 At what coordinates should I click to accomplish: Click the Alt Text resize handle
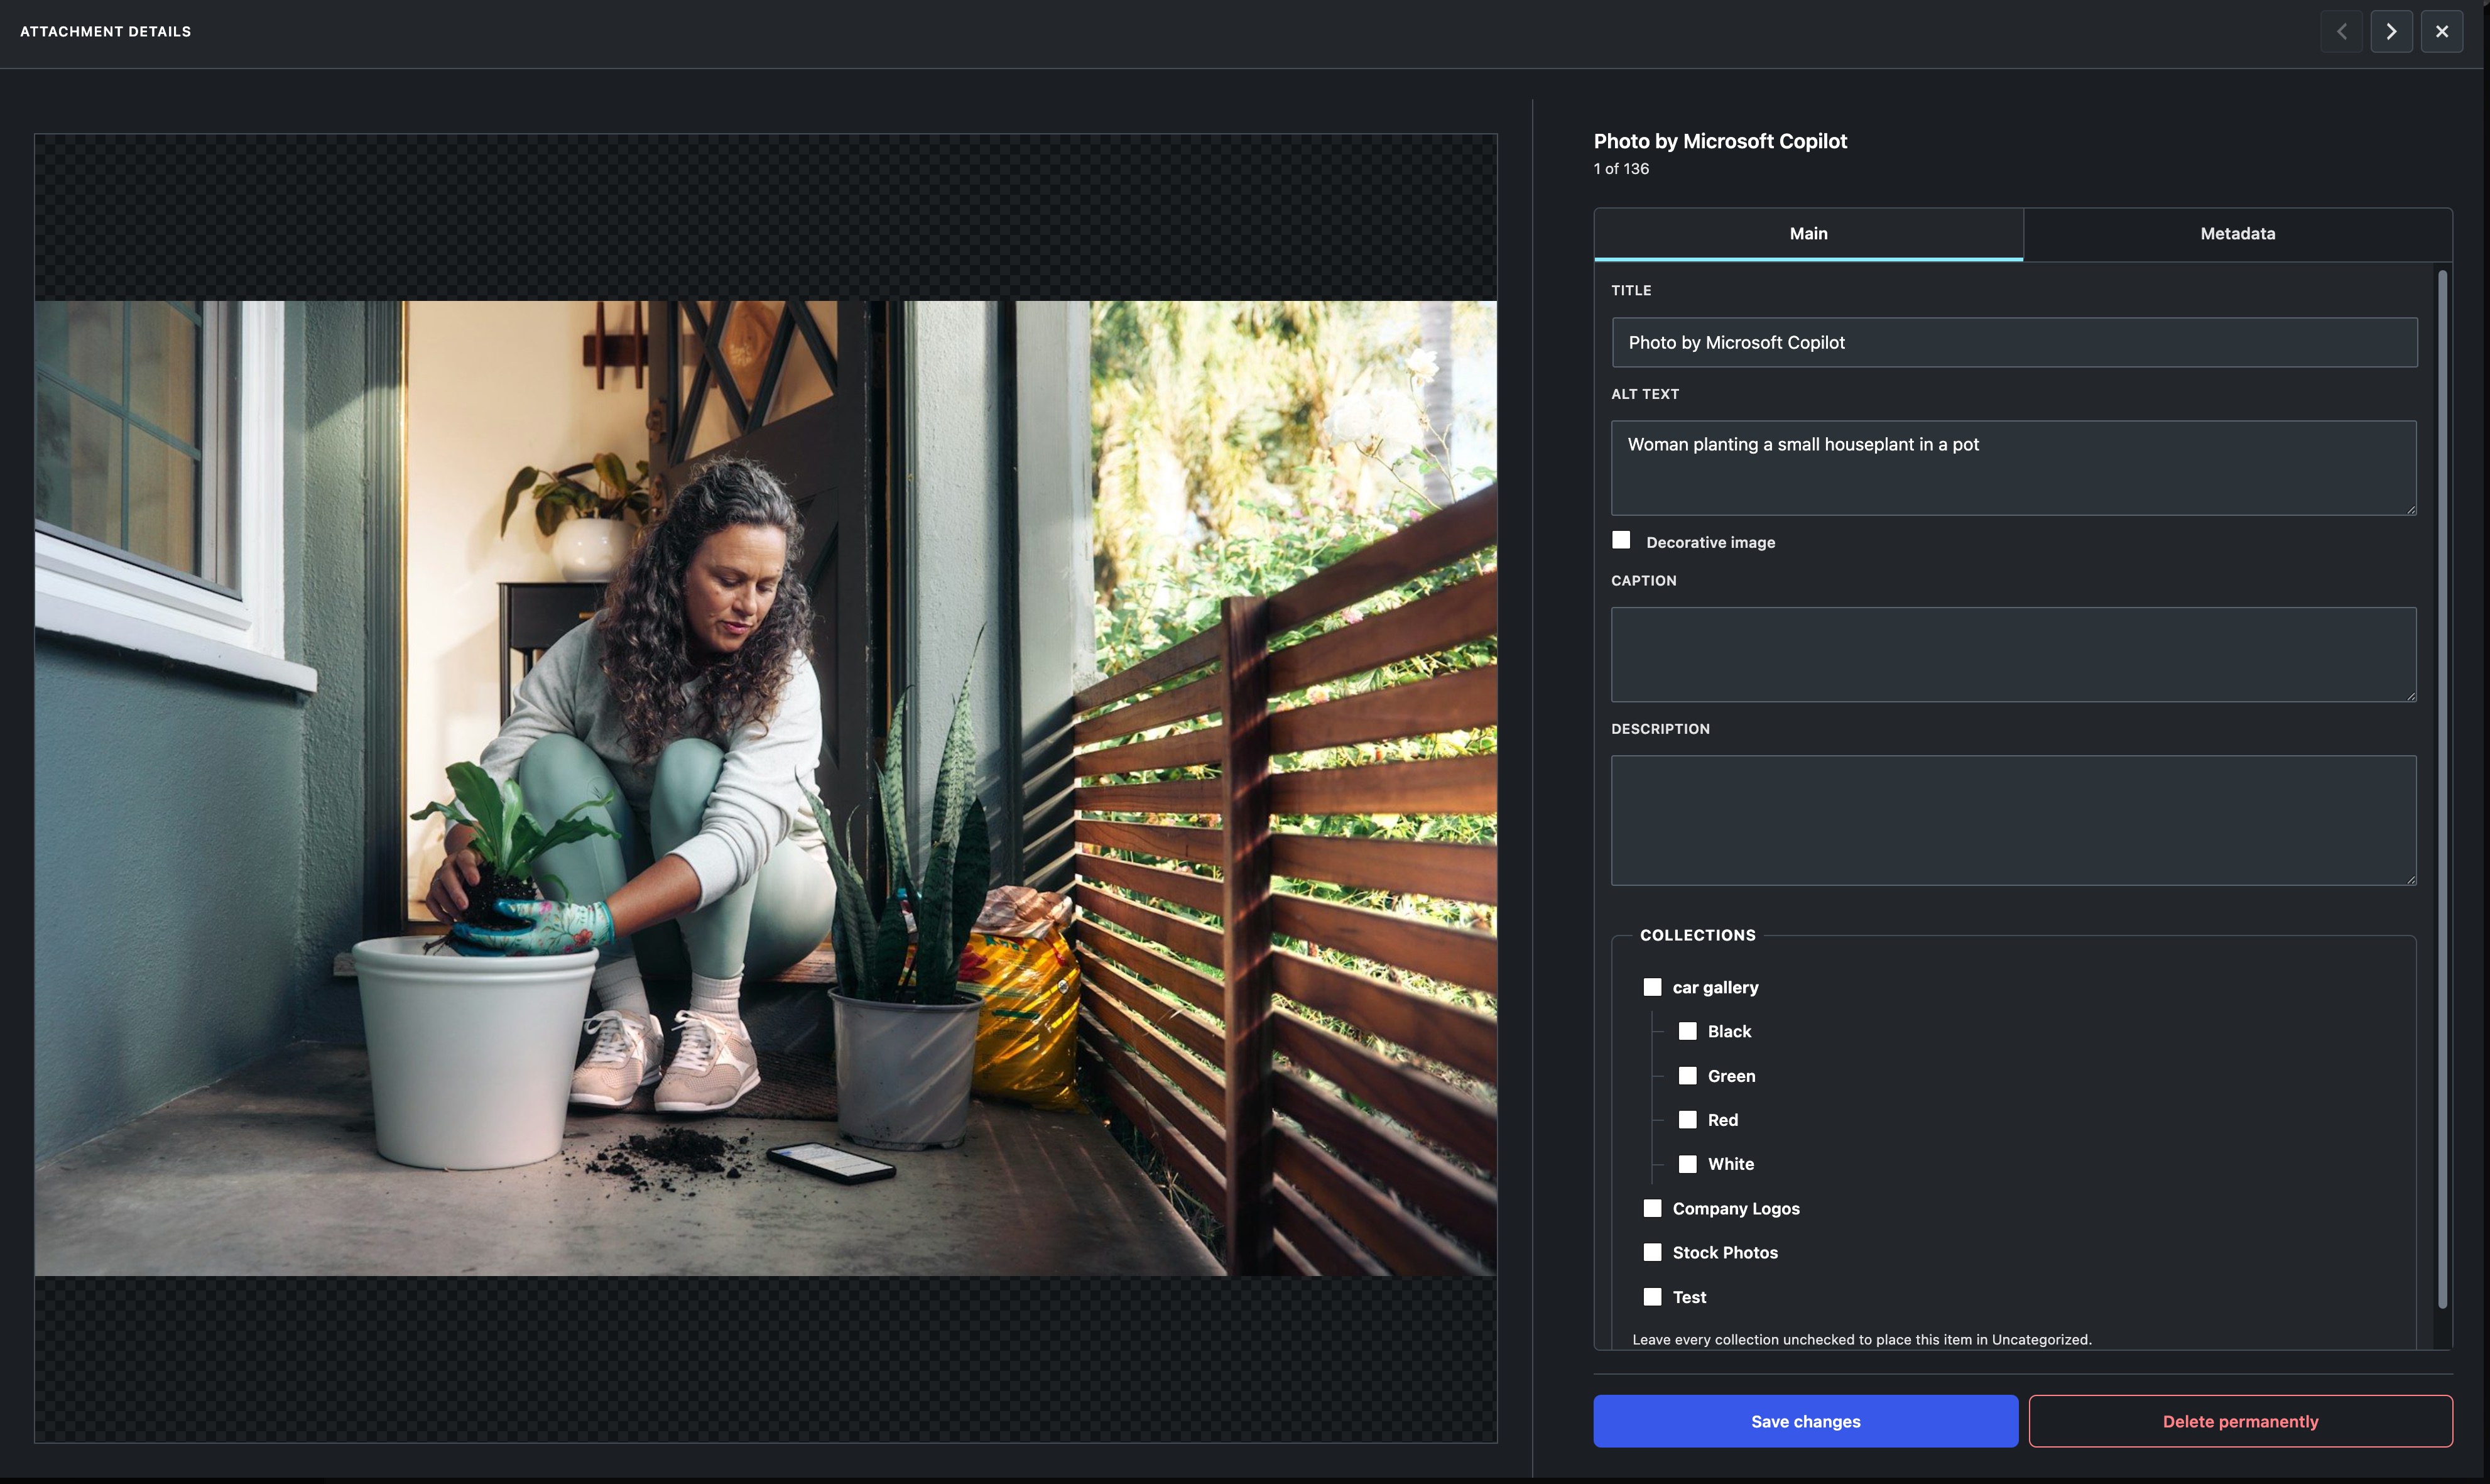2411,510
